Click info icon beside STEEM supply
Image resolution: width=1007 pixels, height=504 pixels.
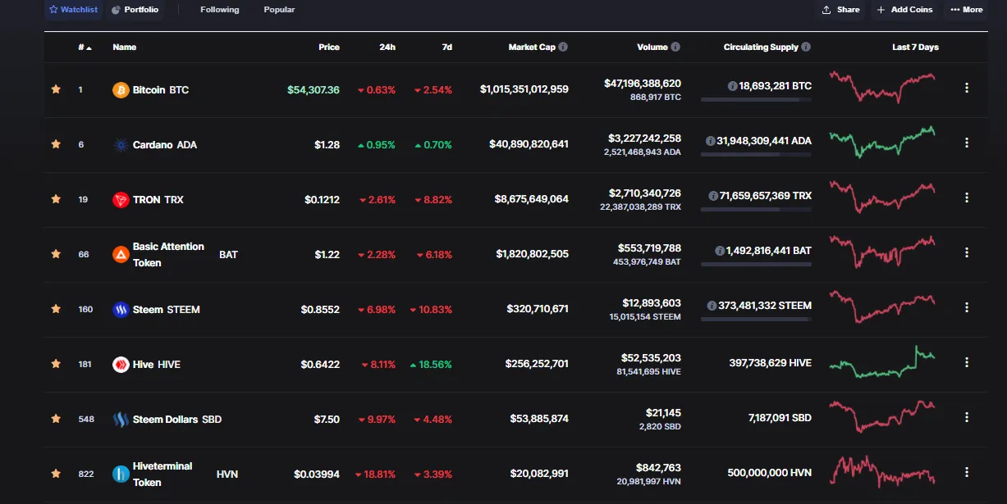click(x=712, y=306)
